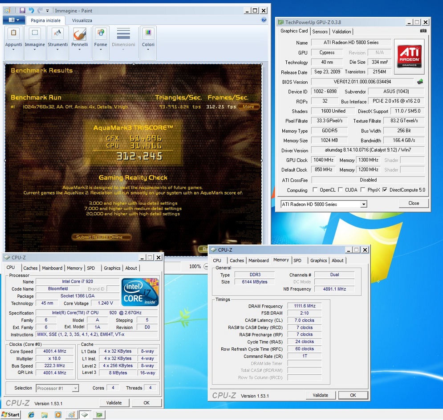Expand the Forme shapes group
443x420 pixels.
coord(101,43)
